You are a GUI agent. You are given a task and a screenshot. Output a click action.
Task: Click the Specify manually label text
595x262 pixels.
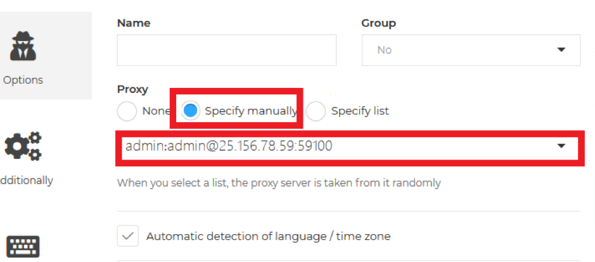point(251,111)
